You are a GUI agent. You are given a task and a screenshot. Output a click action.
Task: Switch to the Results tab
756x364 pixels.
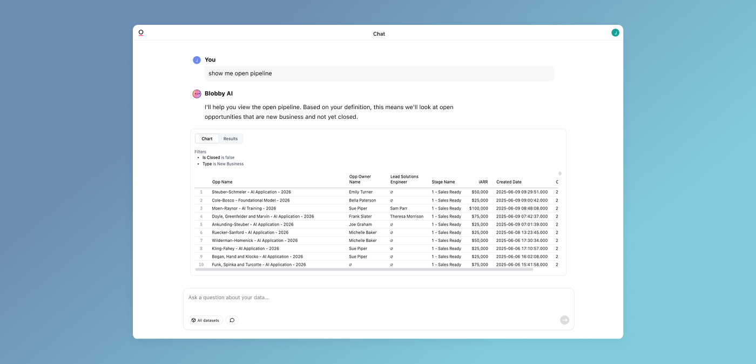231,138
